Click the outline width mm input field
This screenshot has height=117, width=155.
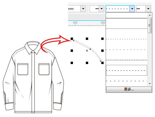[x=74, y=9]
